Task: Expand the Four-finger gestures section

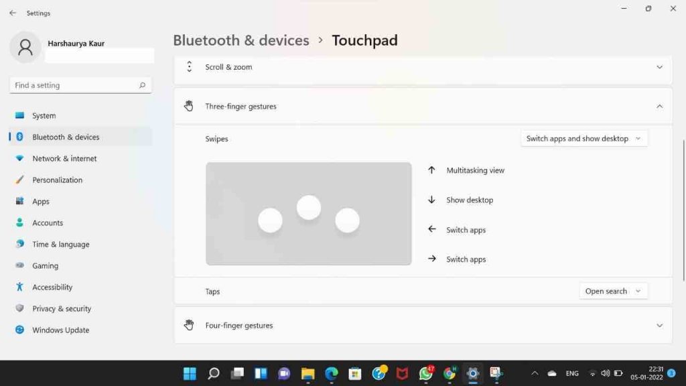Action: [423, 325]
